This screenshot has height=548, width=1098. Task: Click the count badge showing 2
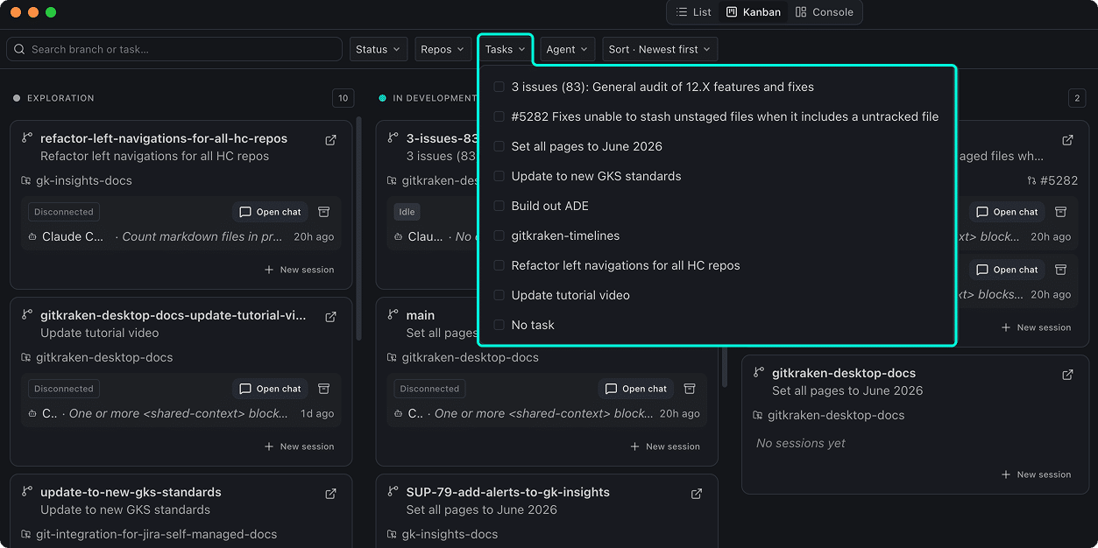click(x=1078, y=98)
